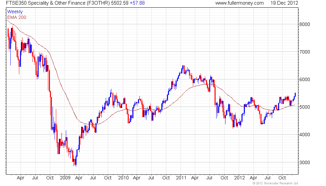This screenshot has height=186, width=326.
Task: Click the Jul label just before 2012's Oct
Action: [x=267, y=178]
